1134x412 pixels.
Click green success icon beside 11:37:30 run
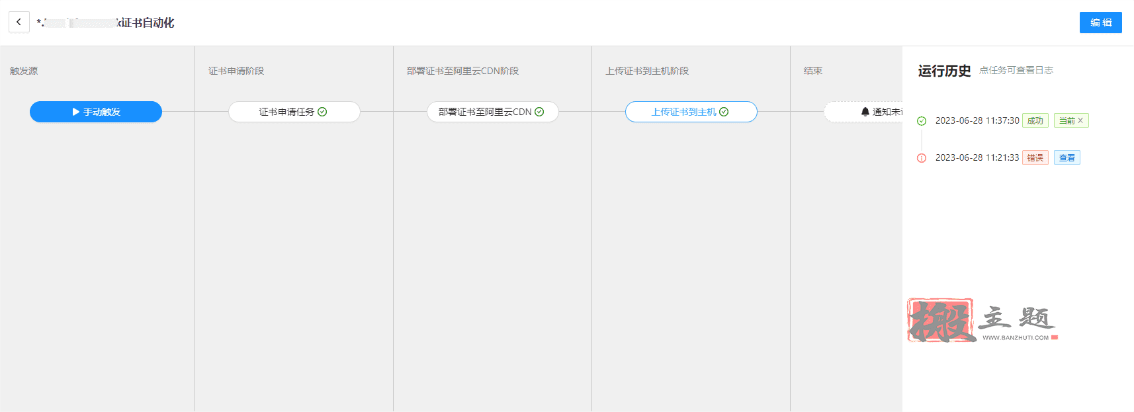point(922,121)
